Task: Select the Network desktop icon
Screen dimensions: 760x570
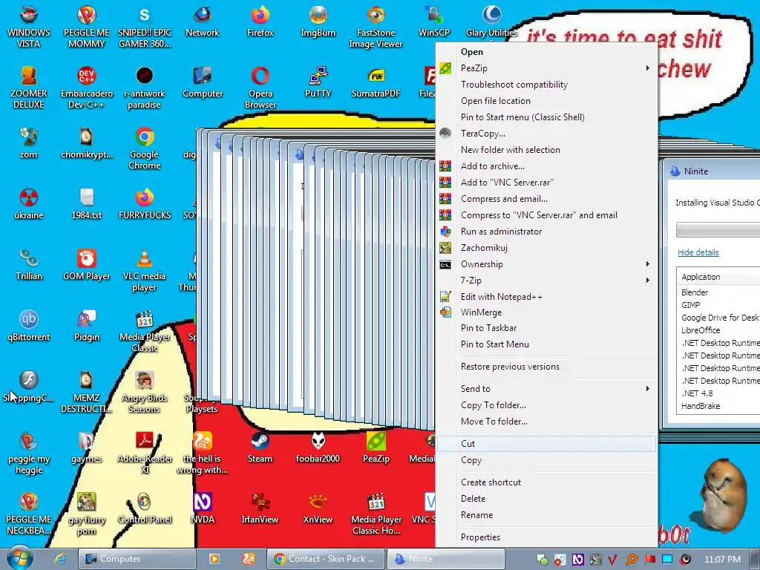Action: coord(202,22)
